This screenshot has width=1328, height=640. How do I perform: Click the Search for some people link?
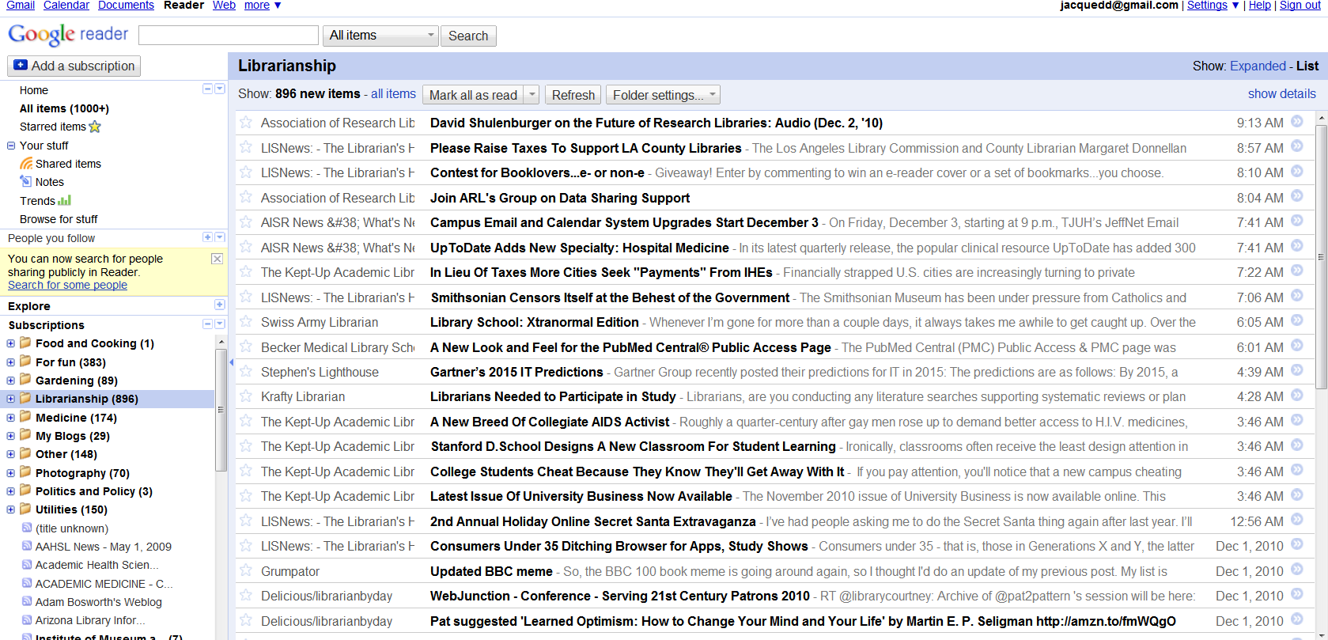point(67,285)
